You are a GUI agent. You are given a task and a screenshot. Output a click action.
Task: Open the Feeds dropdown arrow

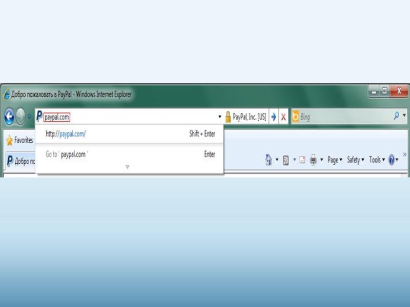pos(294,160)
